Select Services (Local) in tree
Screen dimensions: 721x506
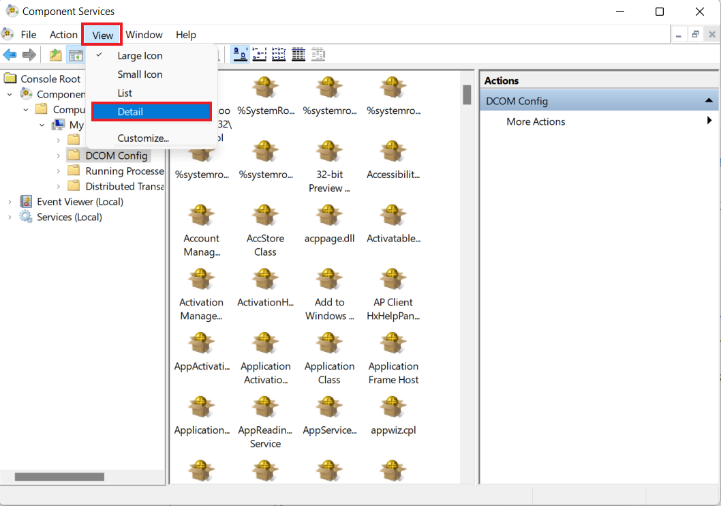70,217
